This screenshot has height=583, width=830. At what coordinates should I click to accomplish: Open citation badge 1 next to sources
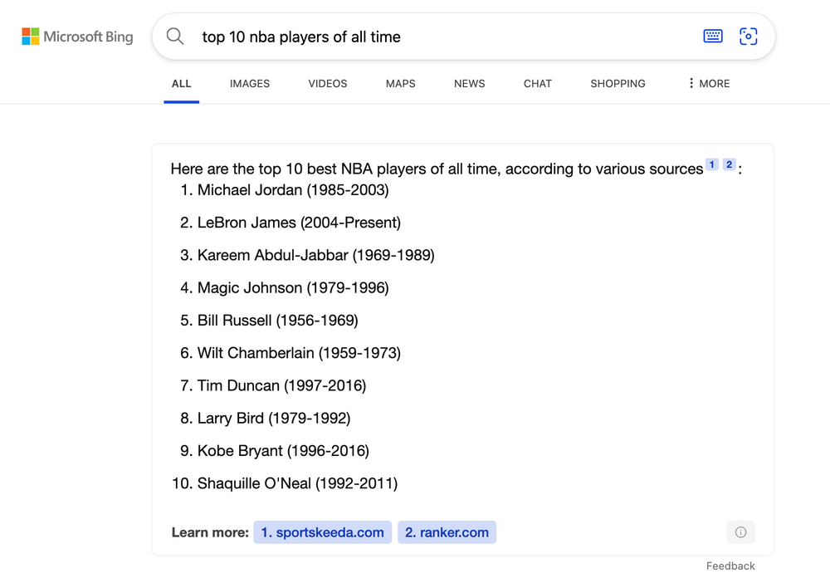point(711,164)
